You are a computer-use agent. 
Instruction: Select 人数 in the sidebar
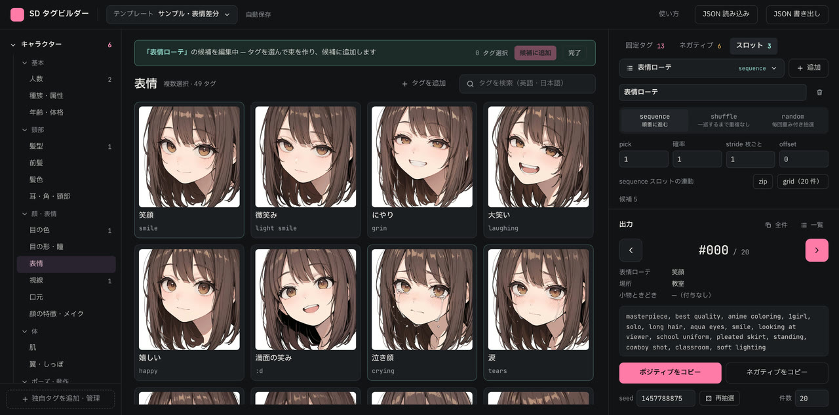[x=66, y=79]
